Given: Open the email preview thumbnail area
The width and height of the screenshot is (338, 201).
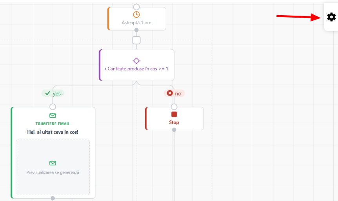Looking at the screenshot, I should point(53,167).
